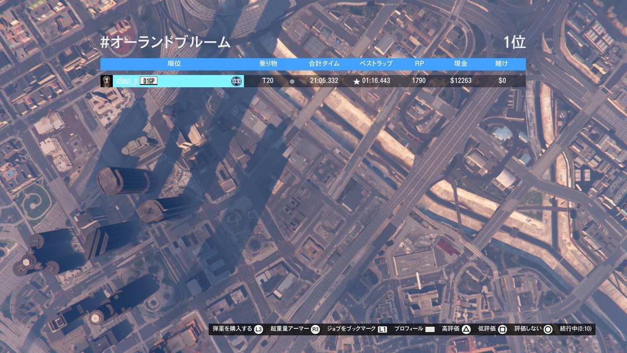Click the square icon for 低評価

pyautogui.click(x=502, y=329)
